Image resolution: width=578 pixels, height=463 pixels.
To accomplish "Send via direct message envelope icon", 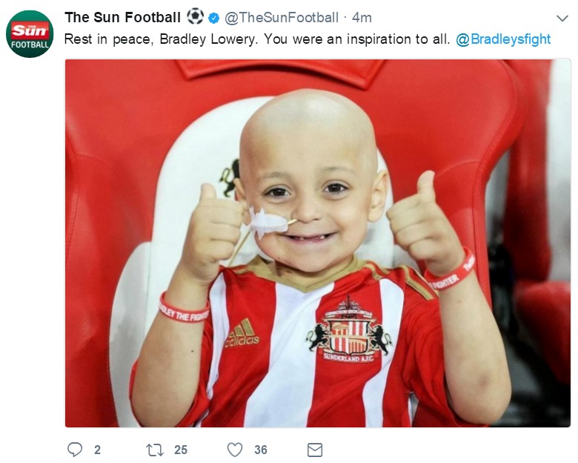I will [315, 450].
